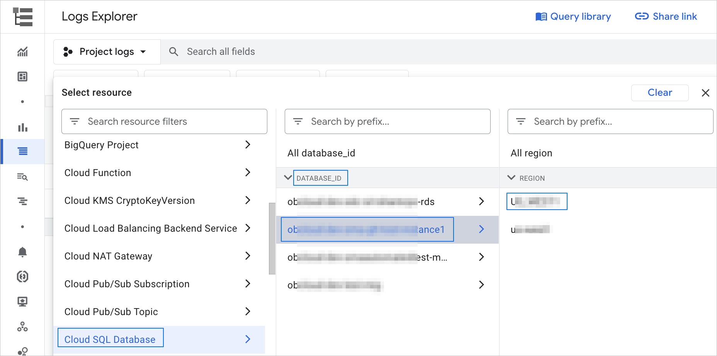Screen dimensions: 717x356
Task: Click the Logging product logo icon
Action: coord(23,17)
